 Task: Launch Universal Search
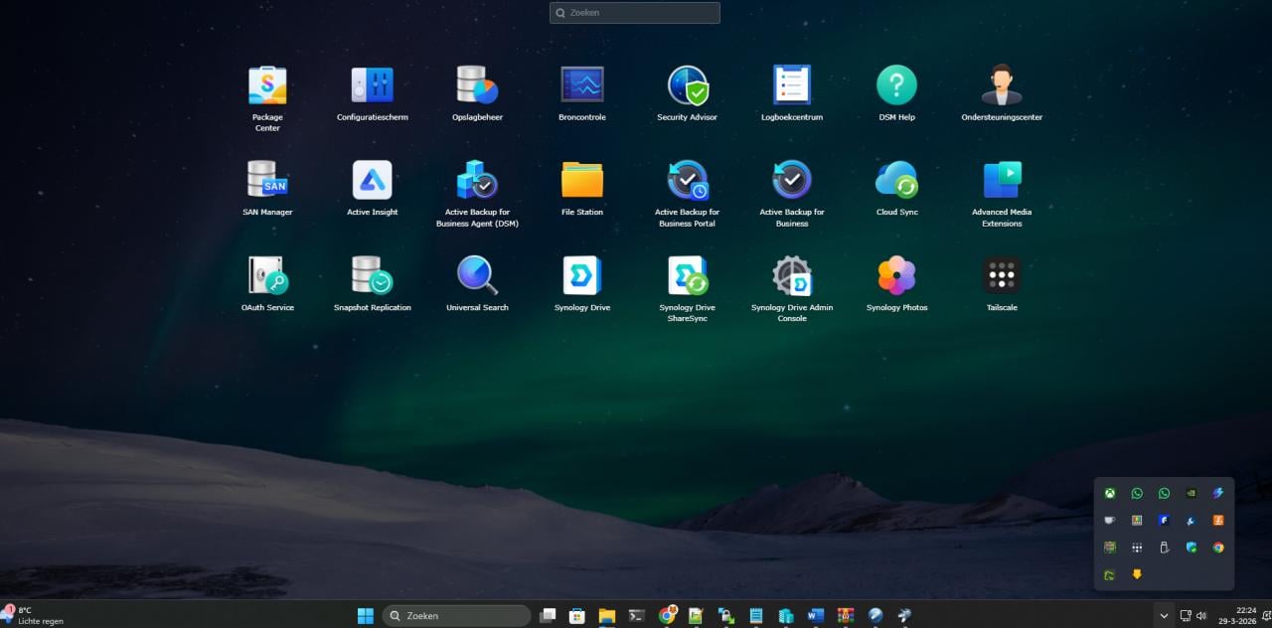(x=476, y=275)
